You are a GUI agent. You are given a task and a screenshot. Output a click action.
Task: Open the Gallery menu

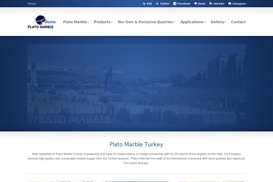coord(217,22)
